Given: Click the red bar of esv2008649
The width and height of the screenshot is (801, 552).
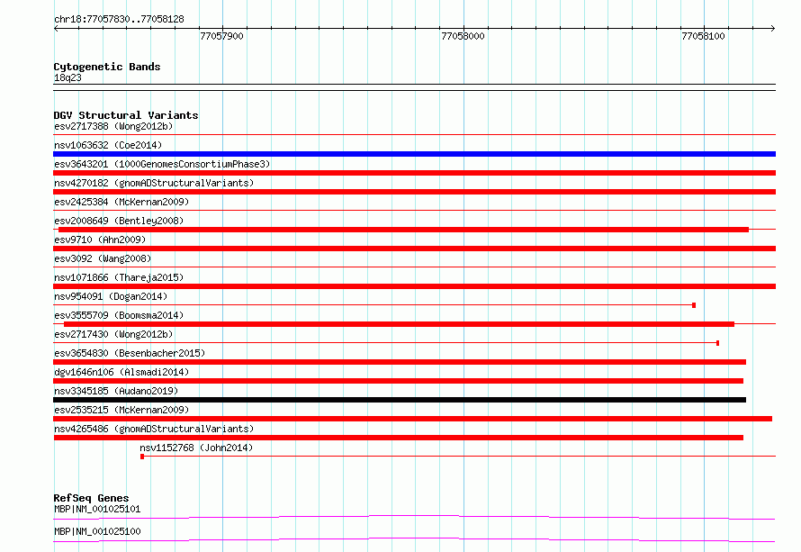Looking at the screenshot, I should coord(403,230).
